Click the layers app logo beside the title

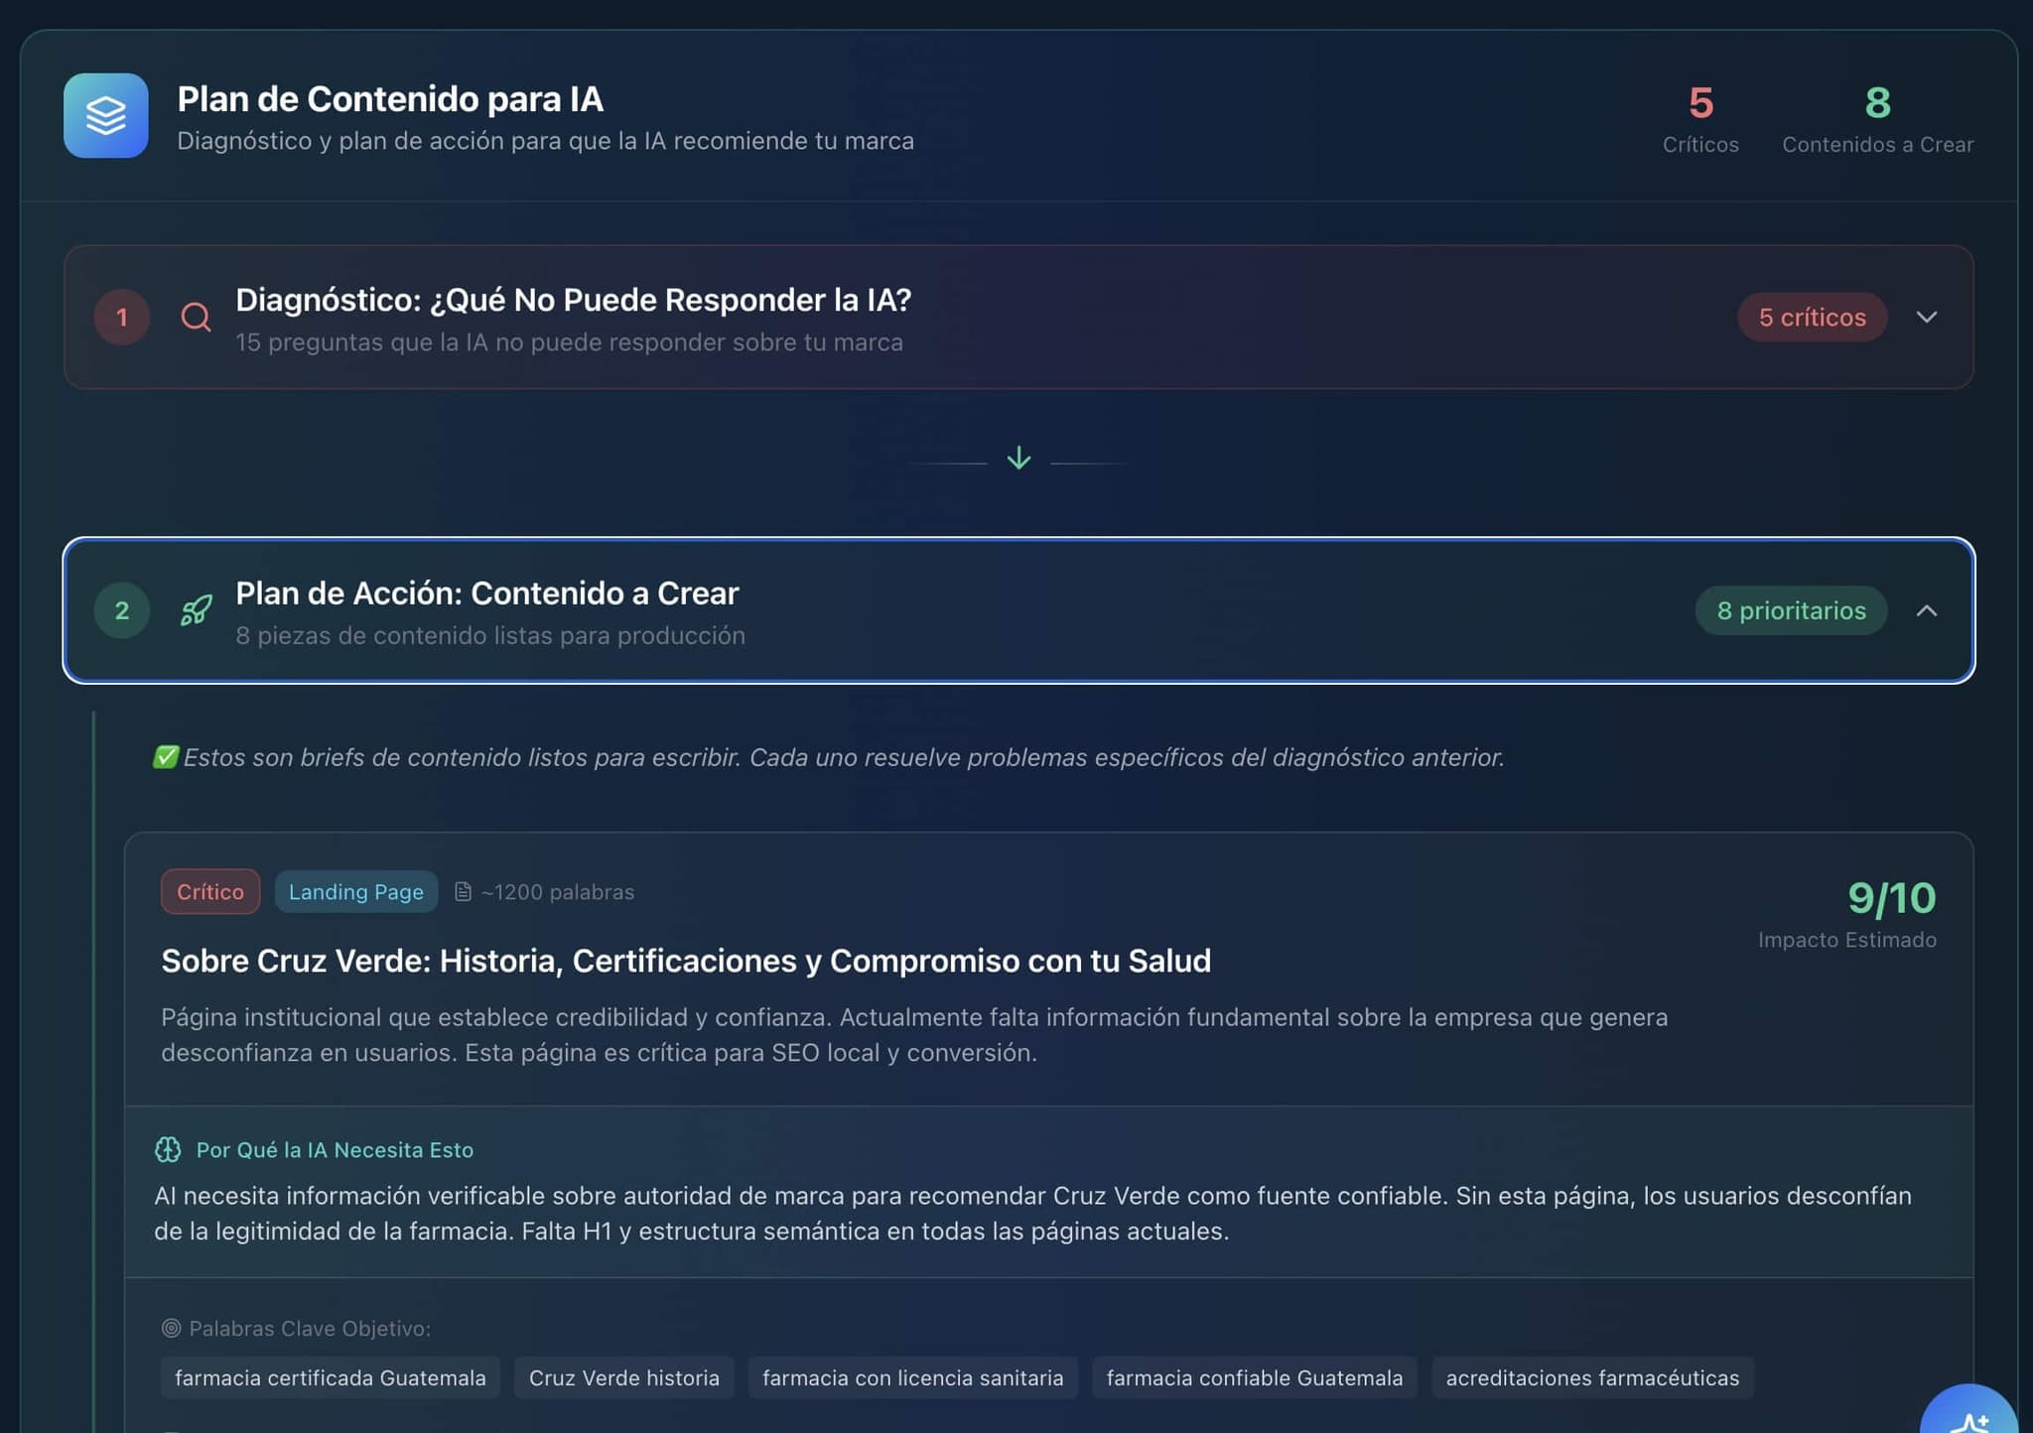[106, 116]
